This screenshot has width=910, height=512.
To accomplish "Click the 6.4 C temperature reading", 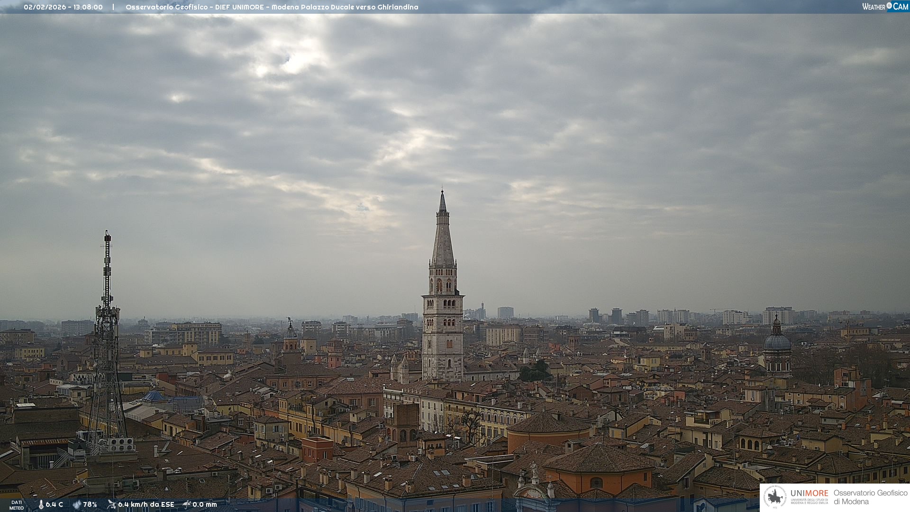I will tap(54, 505).
